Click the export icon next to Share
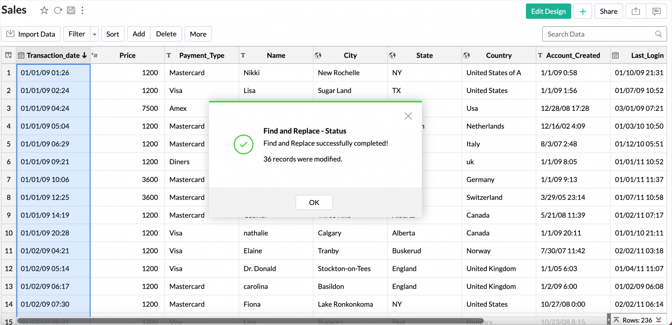The width and height of the screenshot is (672, 325). click(636, 11)
